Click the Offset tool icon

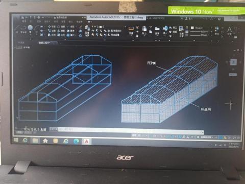80,35
